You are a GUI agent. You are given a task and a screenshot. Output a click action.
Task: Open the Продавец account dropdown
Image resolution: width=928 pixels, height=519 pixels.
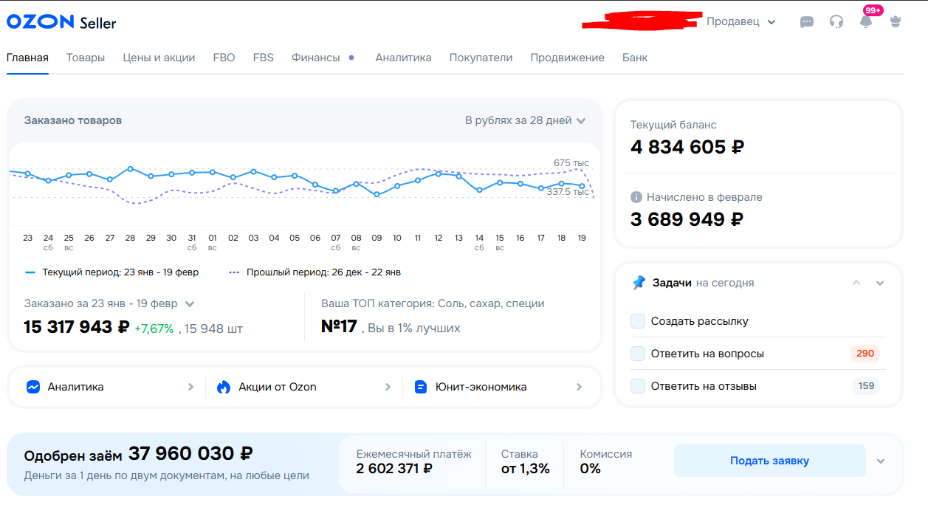[741, 22]
